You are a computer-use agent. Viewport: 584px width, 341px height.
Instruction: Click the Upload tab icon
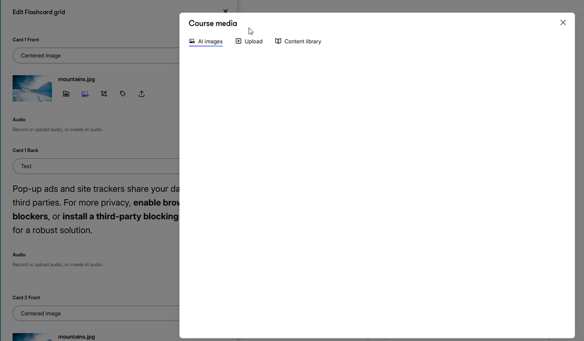[239, 41]
